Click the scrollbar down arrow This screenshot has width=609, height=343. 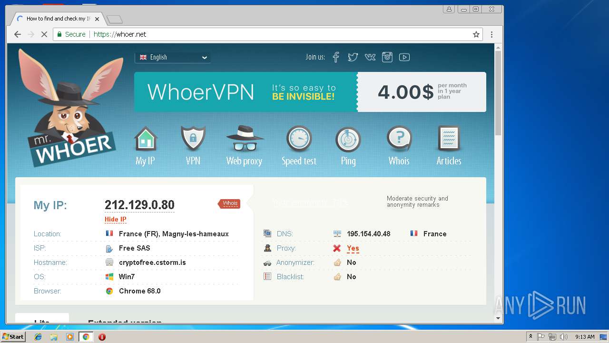tap(498, 318)
